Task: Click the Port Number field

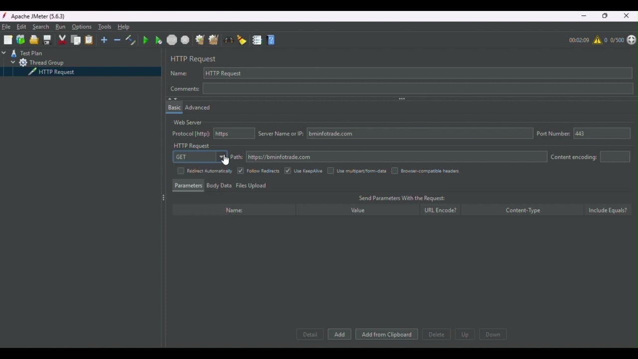Action: point(602,134)
